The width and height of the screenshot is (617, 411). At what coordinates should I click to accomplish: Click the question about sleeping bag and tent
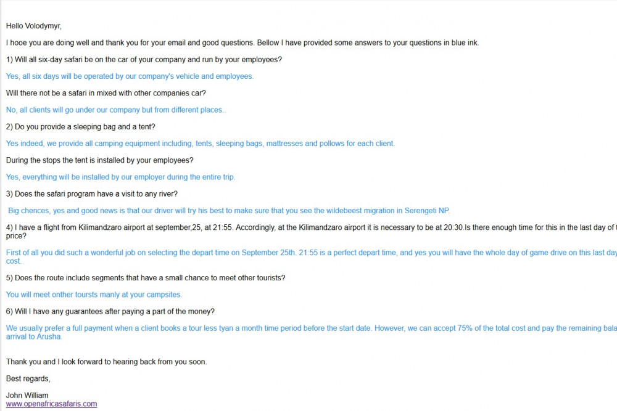pos(81,127)
